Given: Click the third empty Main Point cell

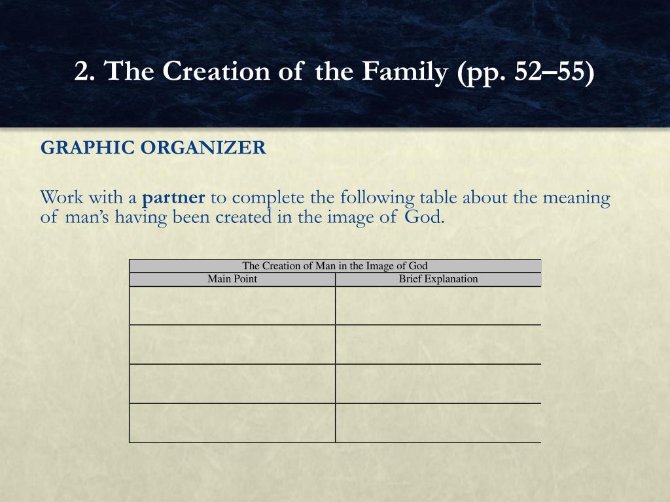Looking at the screenshot, I should [232, 384].
